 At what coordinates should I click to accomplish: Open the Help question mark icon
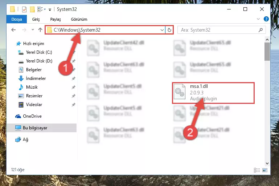coord(266,19)
